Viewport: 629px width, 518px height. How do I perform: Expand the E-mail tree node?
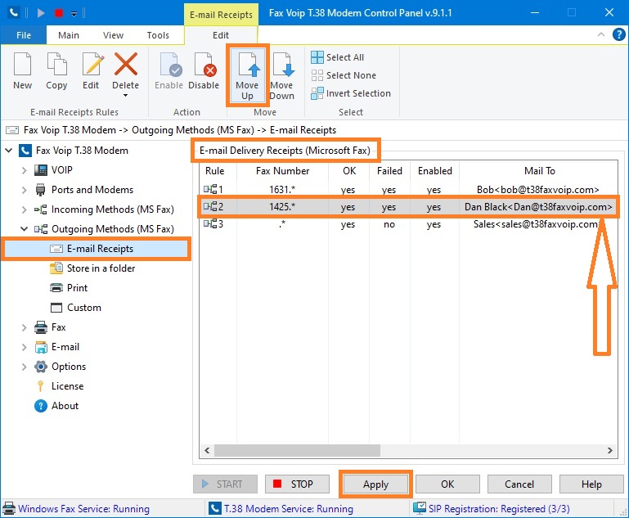click(x=24, y=347)
